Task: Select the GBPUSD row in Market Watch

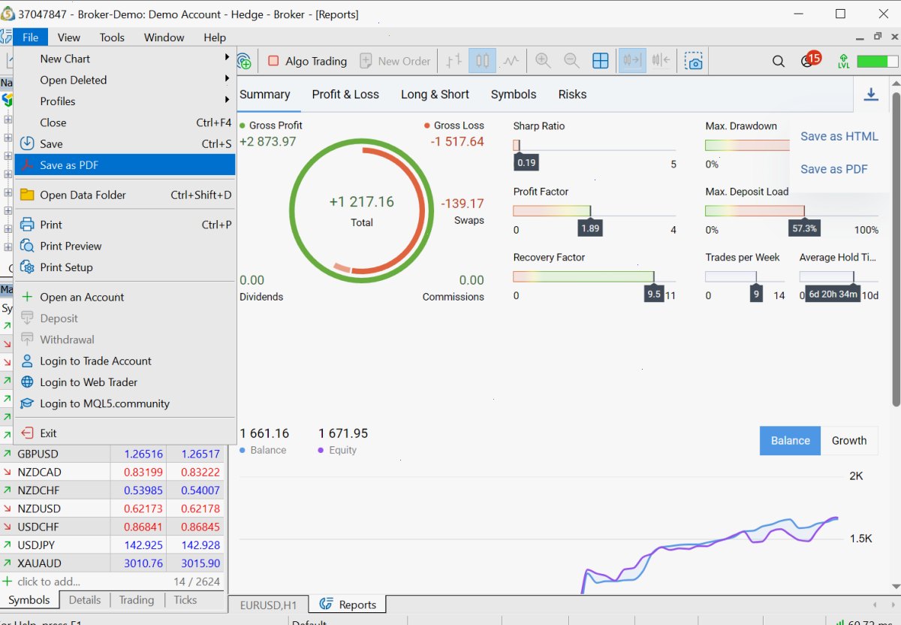Action: [113, 454]
